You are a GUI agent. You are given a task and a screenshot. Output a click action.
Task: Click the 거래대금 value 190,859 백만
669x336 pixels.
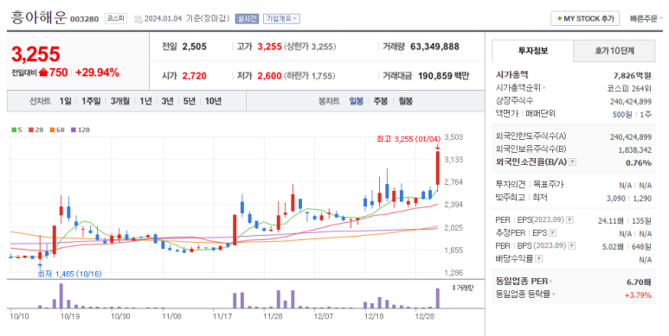(x=444, y=76)
